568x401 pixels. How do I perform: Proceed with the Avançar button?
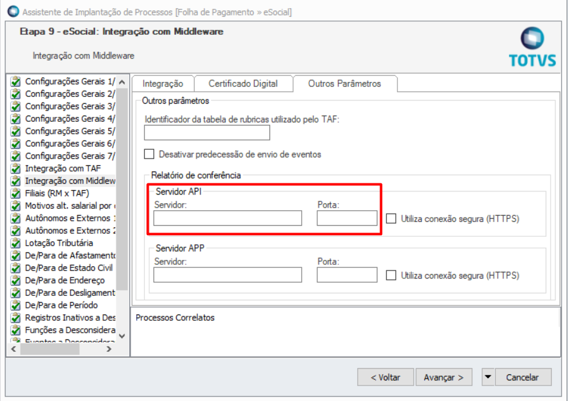[x=444, y=377]
